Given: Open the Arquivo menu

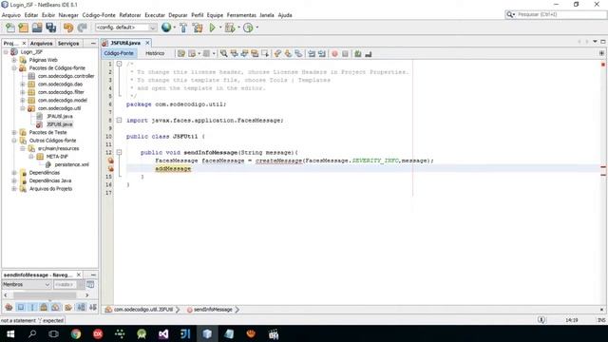Looking at the screenshot, I should coord(10,15).
